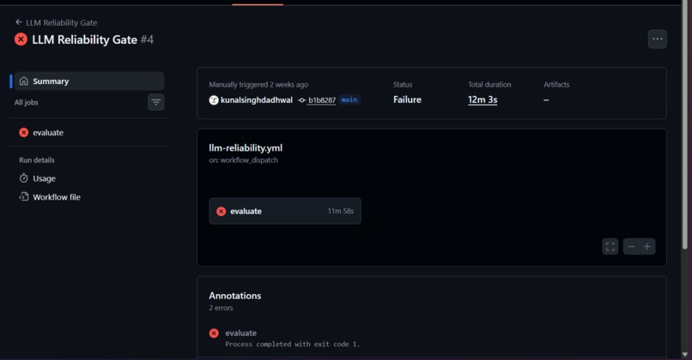Zoom in the workflow graph
692x360 pixels.
coord(647,246)
